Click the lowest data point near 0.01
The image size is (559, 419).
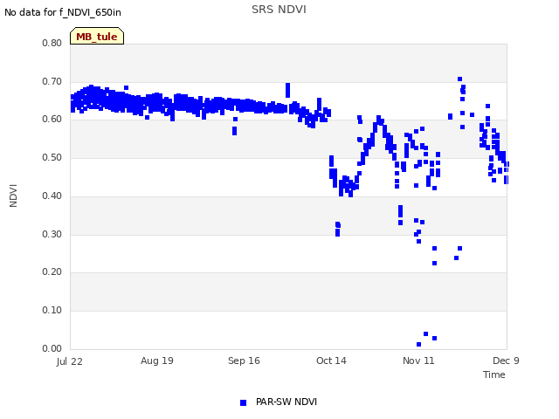tap(419, 344)
